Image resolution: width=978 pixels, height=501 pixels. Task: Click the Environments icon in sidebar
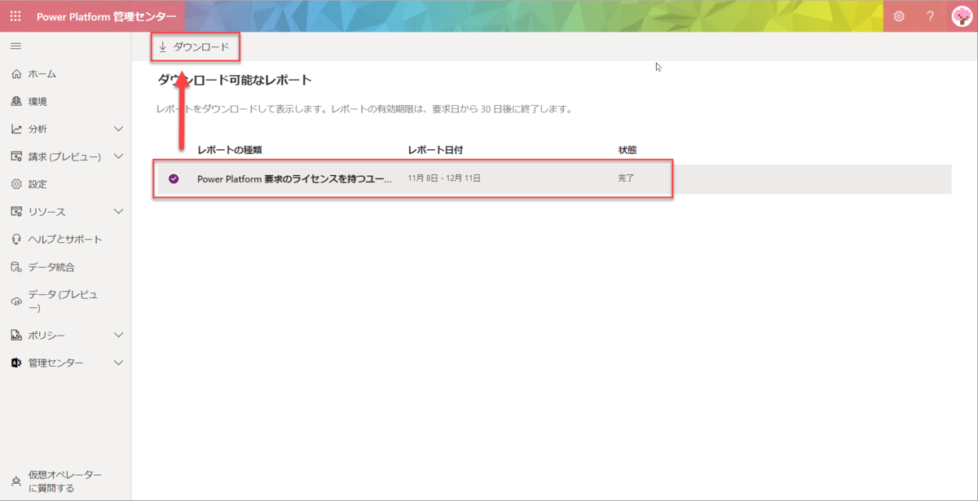tap(16, 102)
